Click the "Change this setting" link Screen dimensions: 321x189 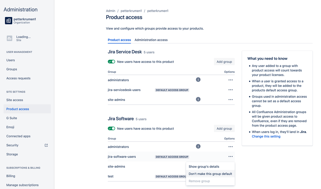tap(266, 136)
